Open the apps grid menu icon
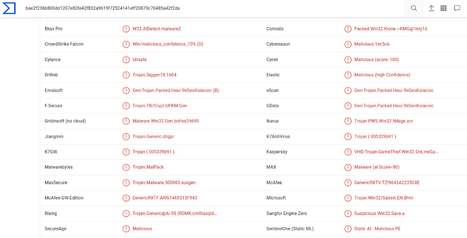 point(443,8)
